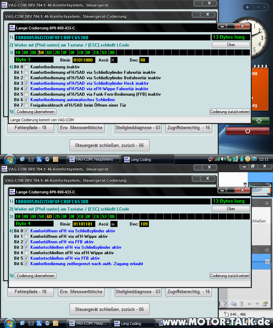
Task: Click 'Über' button in the Byte 3 window
Action: [x=231, y=45]
